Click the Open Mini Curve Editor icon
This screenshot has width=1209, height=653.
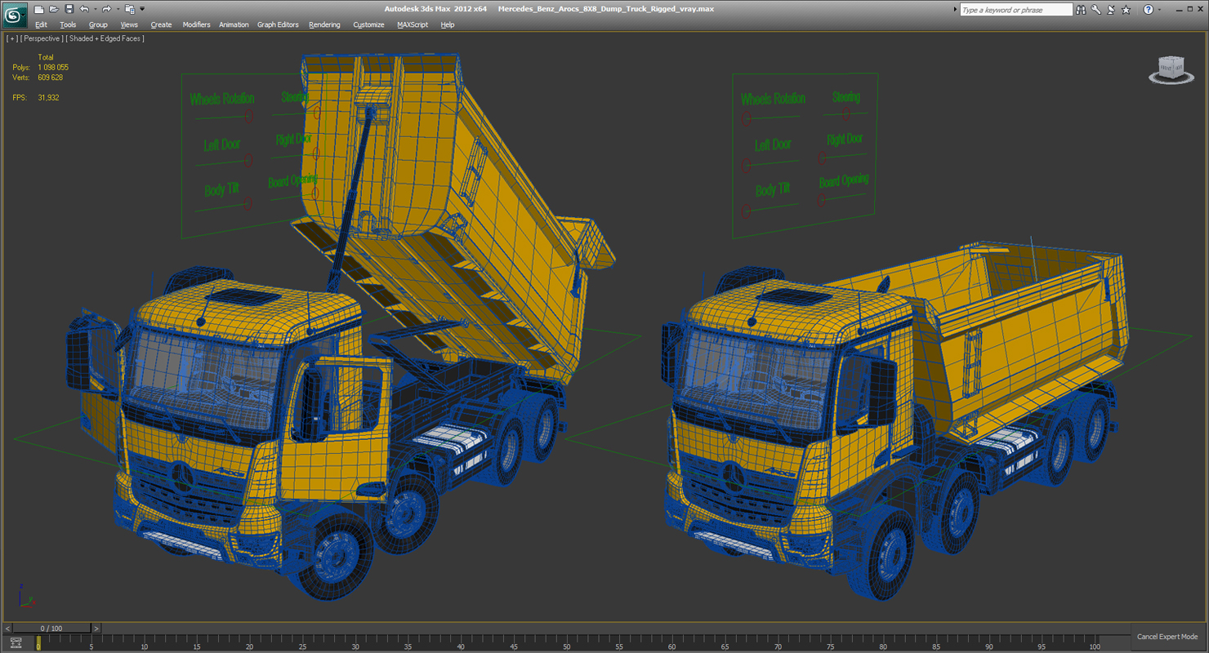(16, 643)
